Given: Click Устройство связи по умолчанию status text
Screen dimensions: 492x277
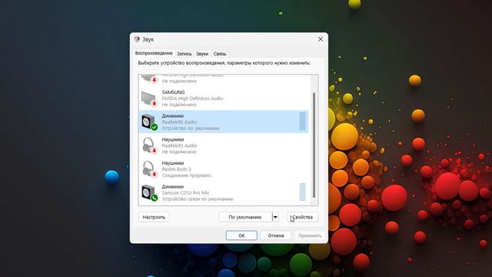Looking at the screenshot, I should pos(198,199).
